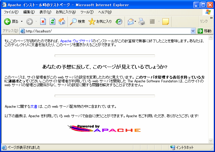
Task: Open the History clock icon
Action: coord(119,22)
